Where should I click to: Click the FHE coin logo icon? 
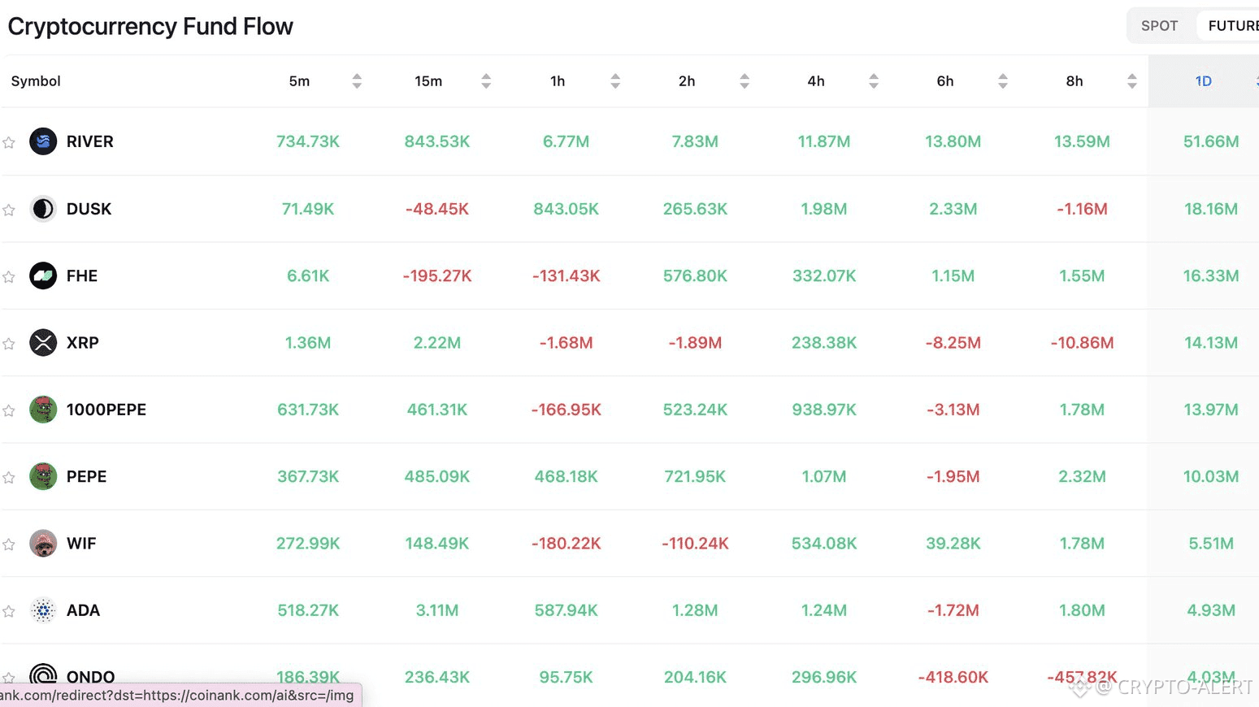point(43,276)
